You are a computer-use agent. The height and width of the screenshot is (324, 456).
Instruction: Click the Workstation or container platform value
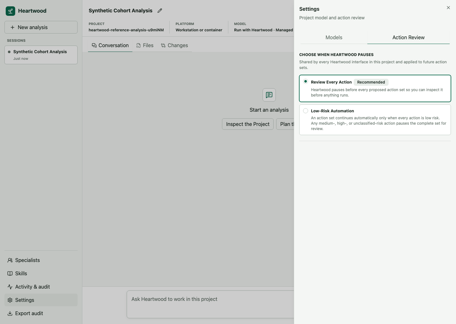point(199,30)
